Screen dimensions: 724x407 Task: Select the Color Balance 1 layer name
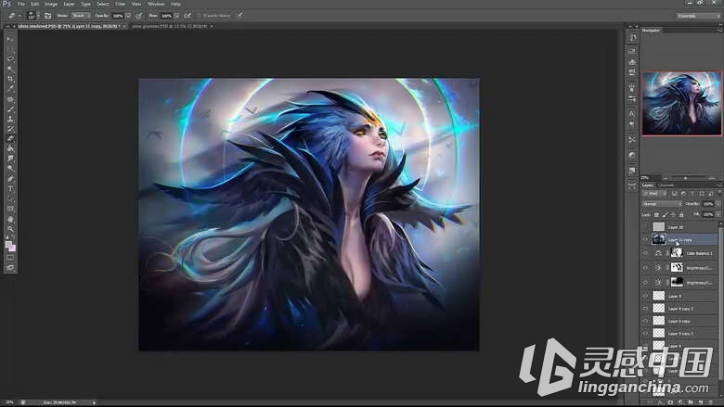point(699,253)
